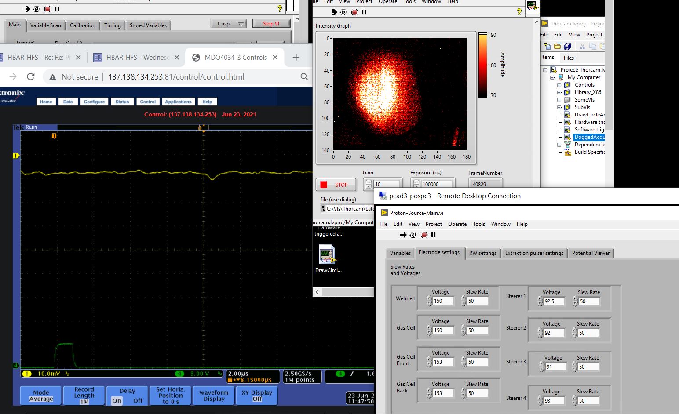Expand Library_X86 in the project tree
The width and height of the screenshot is (679, 414).
tap(559, 92)
